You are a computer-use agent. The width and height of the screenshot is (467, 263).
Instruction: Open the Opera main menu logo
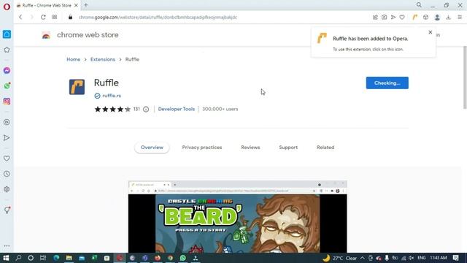tap(7, 7)
